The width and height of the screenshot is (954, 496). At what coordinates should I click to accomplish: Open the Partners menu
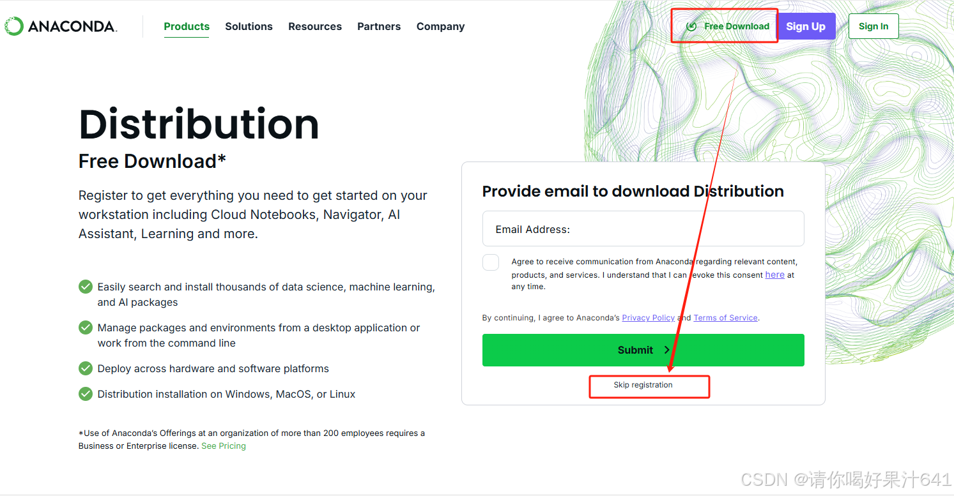pos(379,26)
